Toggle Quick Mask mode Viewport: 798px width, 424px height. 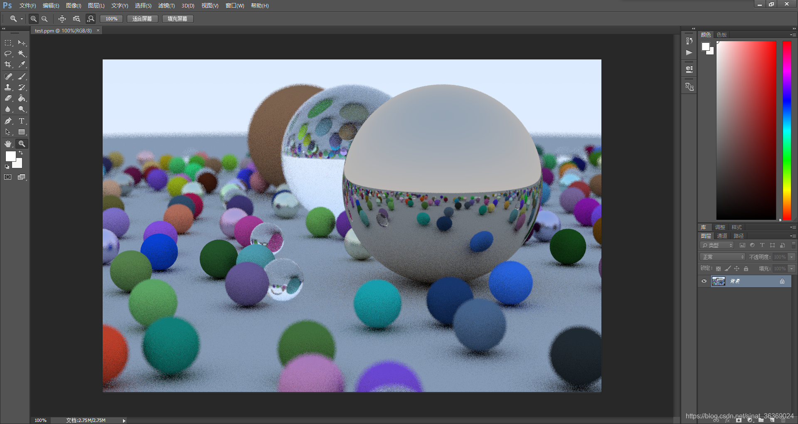(x=8, y=177)
